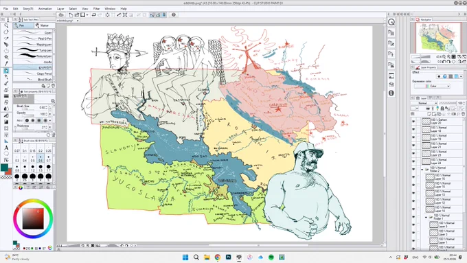Image resolution: width=467 pixels, height=263 pixels.
Task: Open the Edit menu
Action: point(16,9)
